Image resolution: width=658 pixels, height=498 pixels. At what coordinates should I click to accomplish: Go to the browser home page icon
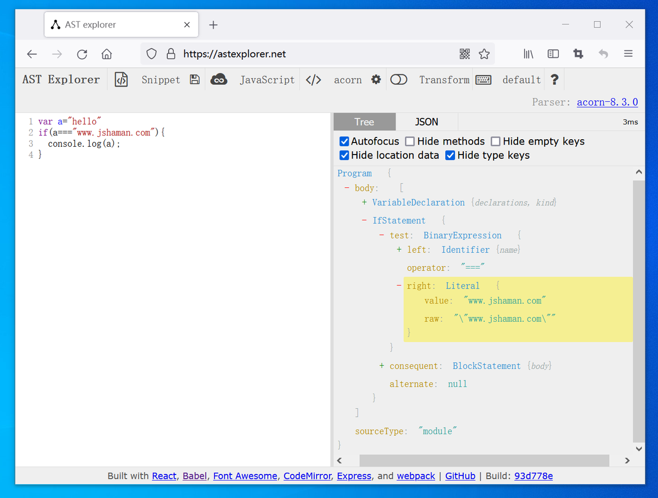(107, 54)
